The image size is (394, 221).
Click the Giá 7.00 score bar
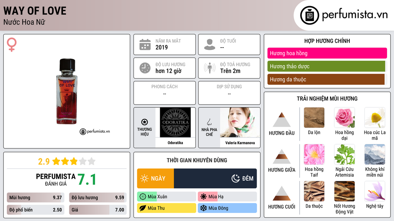tap(98, 210)
